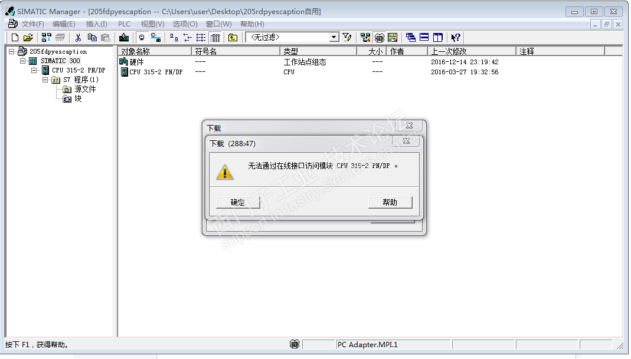This screenshot has height=359, width=631.
Task: Switch to Offline view toolbar icon
Action: pos(142,38)
